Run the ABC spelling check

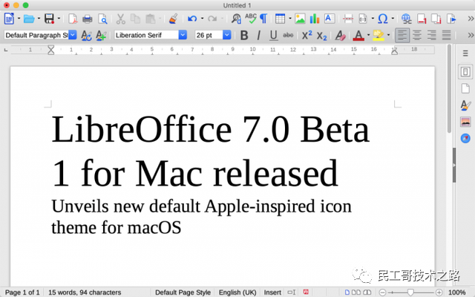[251, 18]
